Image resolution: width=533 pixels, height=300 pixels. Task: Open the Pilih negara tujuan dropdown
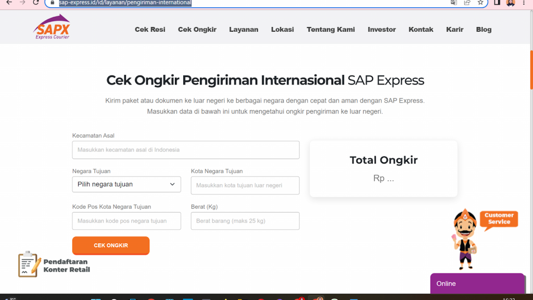tap(126, 184)
